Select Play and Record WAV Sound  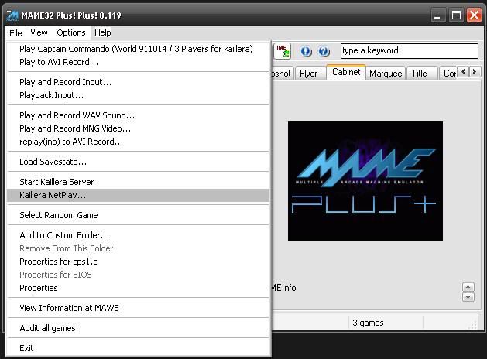139,115
